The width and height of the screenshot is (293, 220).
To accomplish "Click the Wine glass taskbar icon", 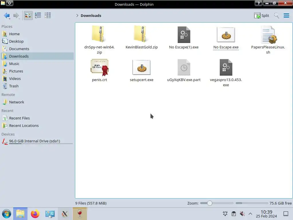I will tap(80, 214).
